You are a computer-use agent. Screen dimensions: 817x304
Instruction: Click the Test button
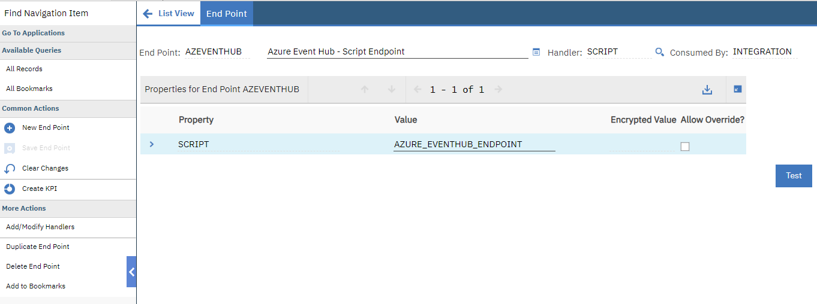[794, 176]
